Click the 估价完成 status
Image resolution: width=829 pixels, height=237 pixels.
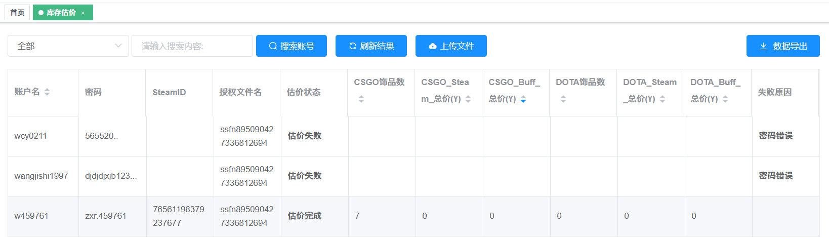pos(305,216)
